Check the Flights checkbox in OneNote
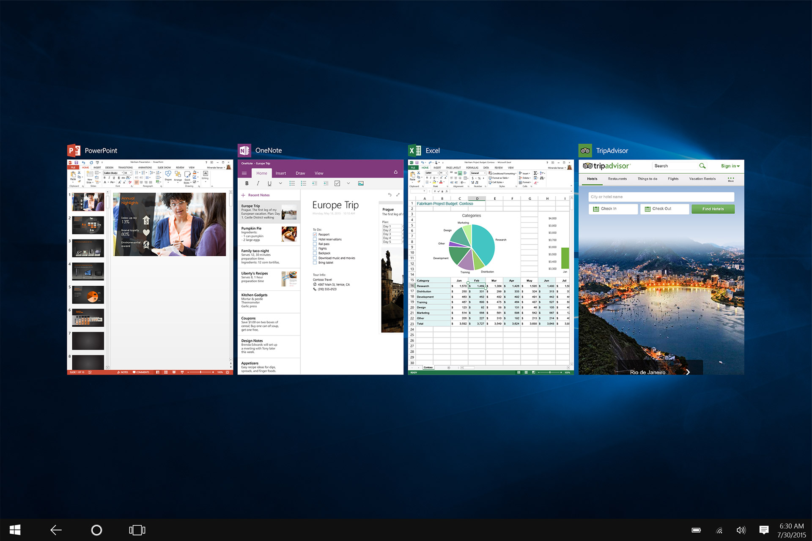The width and height of the screenshot is (812, 541). pos(315,249)
